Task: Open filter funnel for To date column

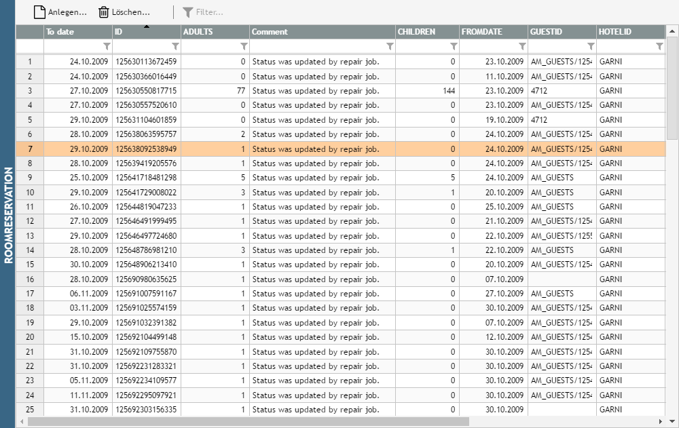Action: point(107,46)
